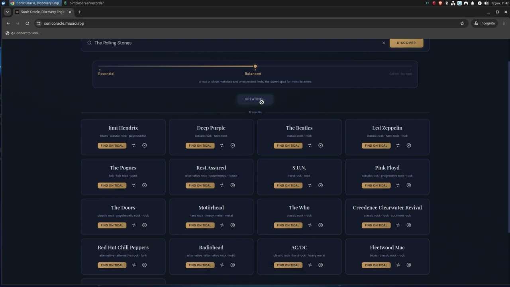510x287 pixels.
Task: Find AC/DC on Tidal
Action: click(x=288, y=265)
